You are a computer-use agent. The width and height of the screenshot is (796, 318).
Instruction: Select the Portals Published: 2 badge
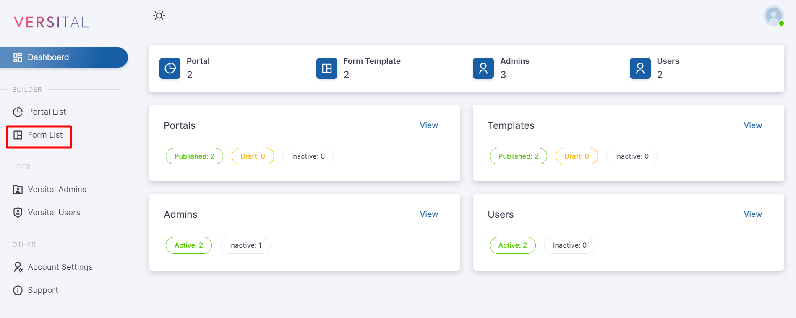point(194,156)
